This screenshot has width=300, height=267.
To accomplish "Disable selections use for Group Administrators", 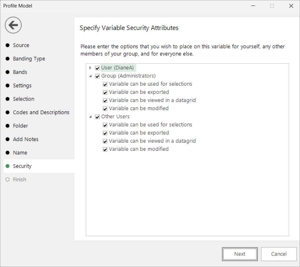I will [x=105, y=84].
